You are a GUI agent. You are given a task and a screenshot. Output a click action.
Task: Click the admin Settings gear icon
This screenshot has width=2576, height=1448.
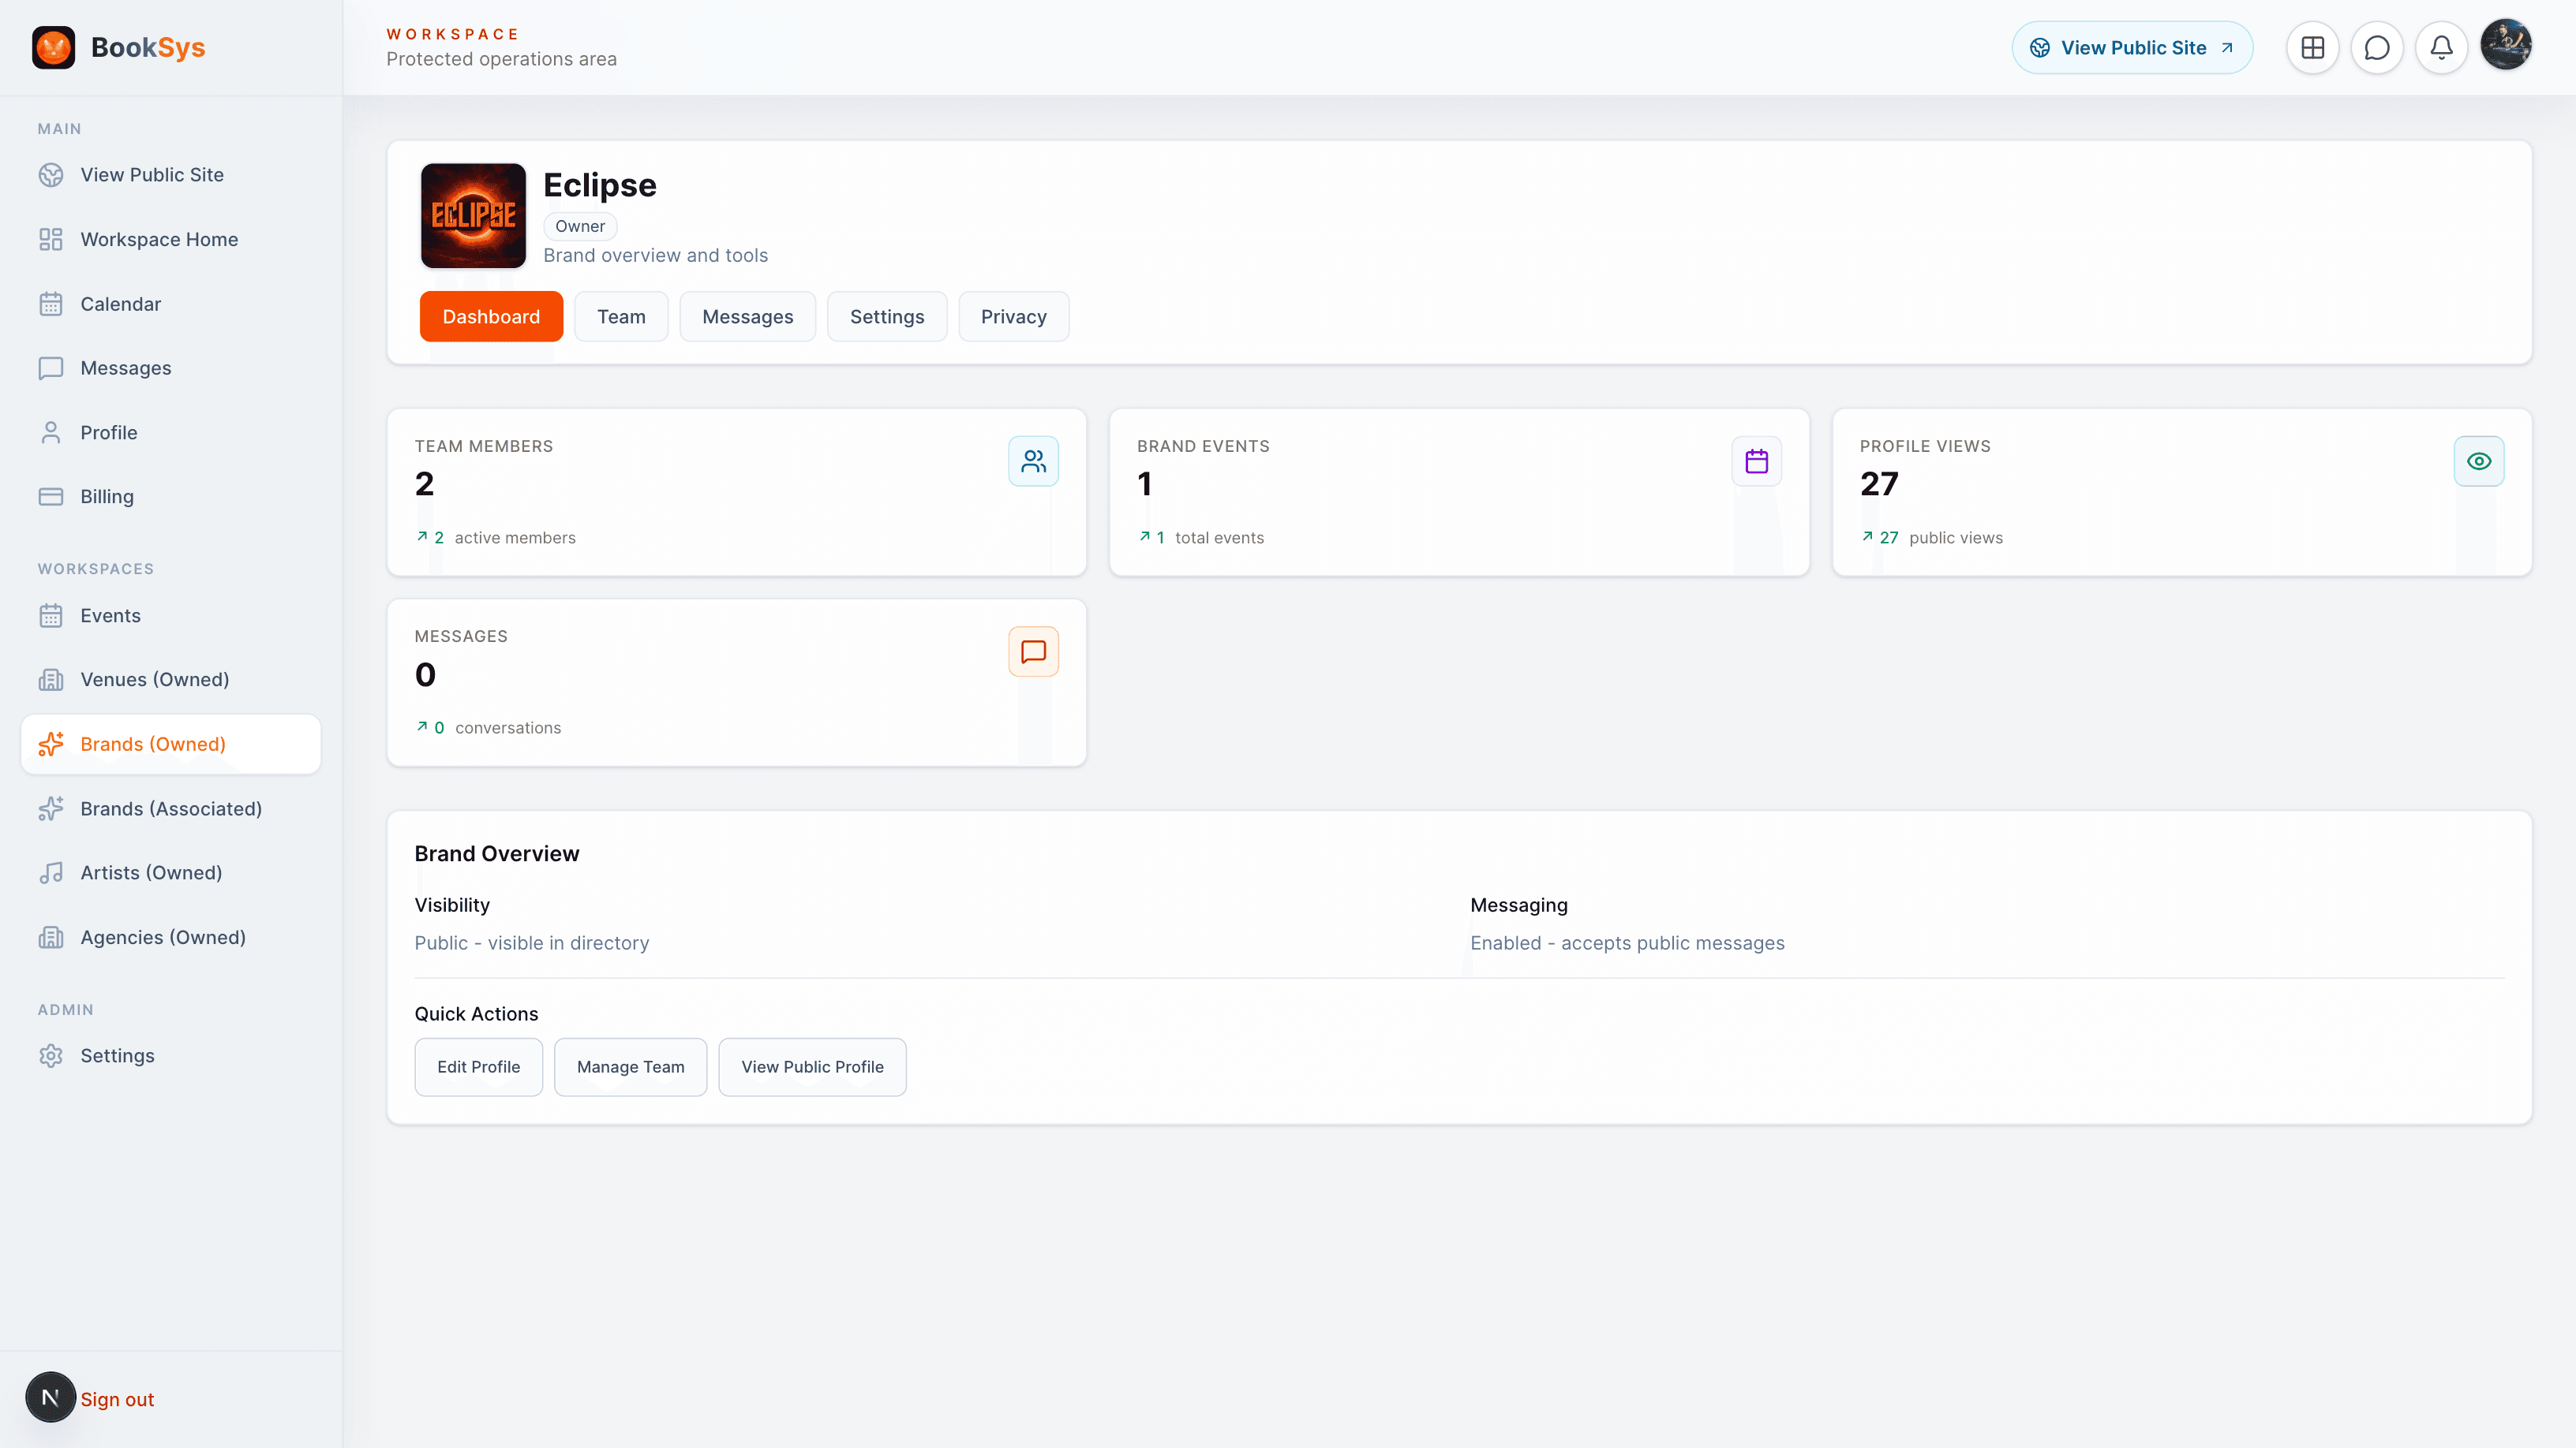51,1056
